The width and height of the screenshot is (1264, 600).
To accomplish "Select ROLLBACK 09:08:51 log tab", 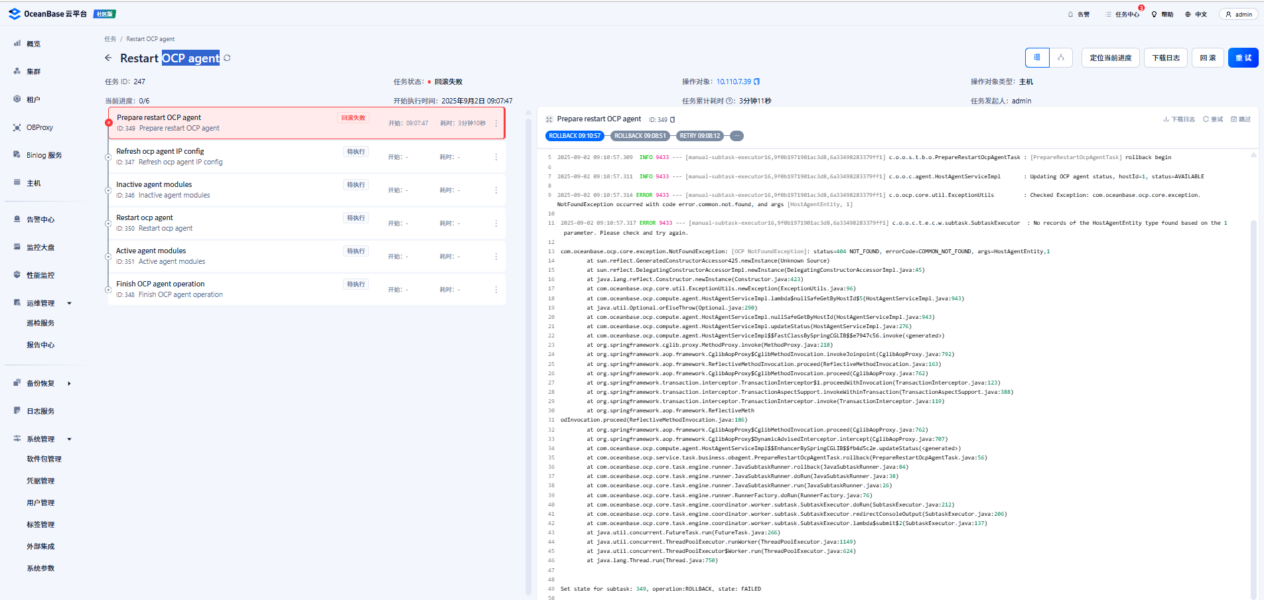I will coord(640,136).
